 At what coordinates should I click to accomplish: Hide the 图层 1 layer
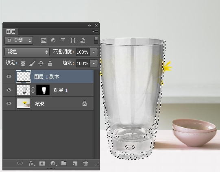pyautogui.click(x=9, y=90)
